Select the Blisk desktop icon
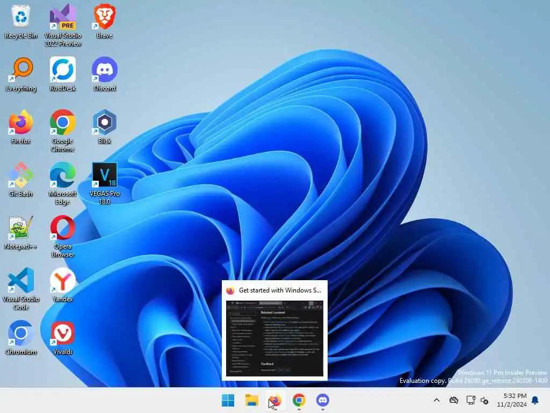 [105, 127]
